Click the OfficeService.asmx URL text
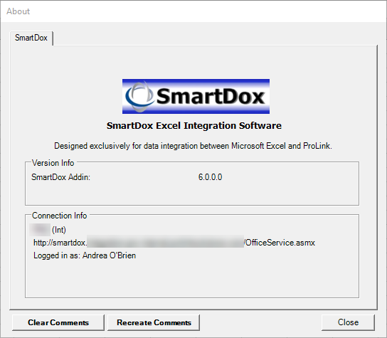The height and width of the screenshot is (338, 387). (280, 243)
